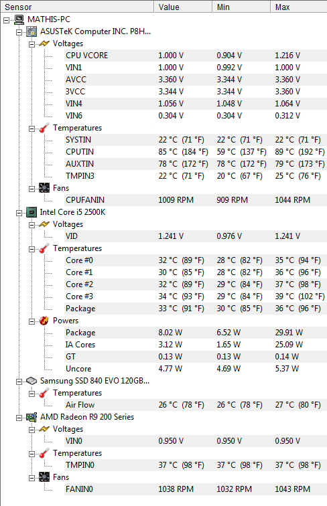Select the Samsung SSD 840 EVO drive icon
Viewport: 327px width, 506px height.
(31, 381)
